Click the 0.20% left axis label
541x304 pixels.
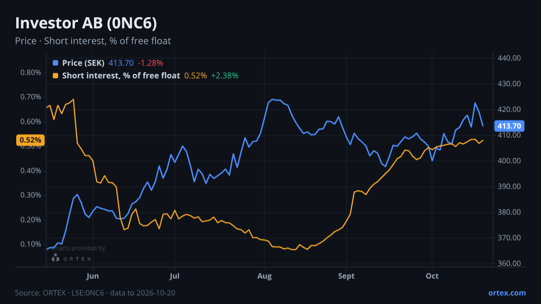tap(31, 220)
